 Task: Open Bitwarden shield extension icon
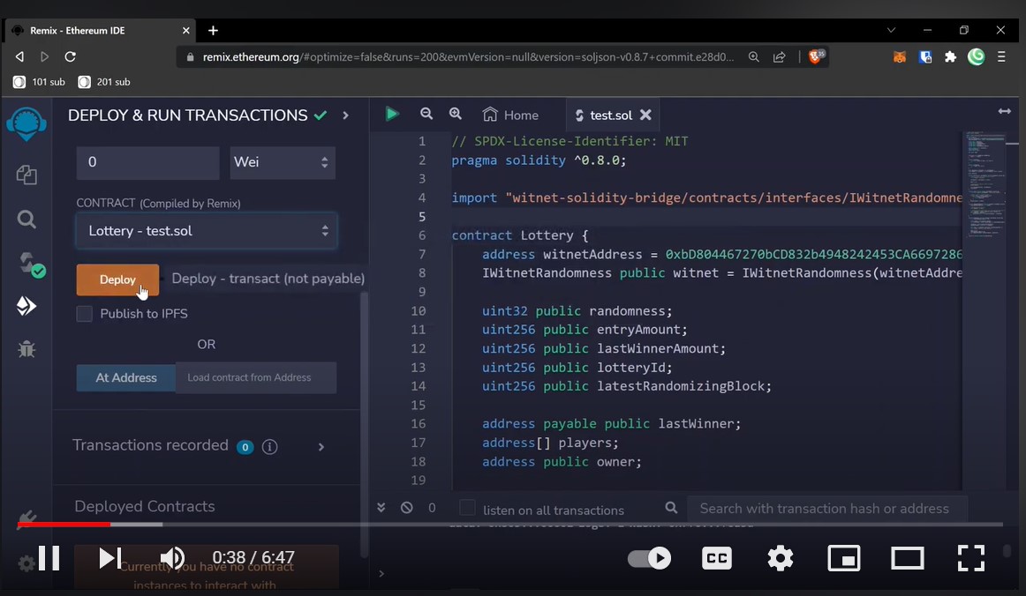925,56
